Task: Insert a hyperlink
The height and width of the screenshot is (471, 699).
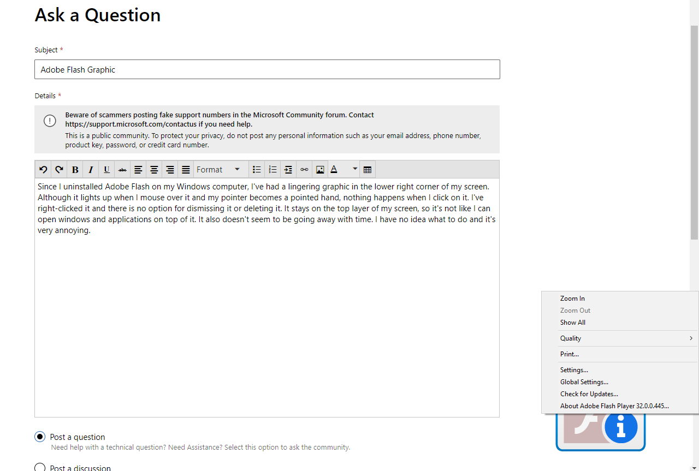Action: click(304, 170)
